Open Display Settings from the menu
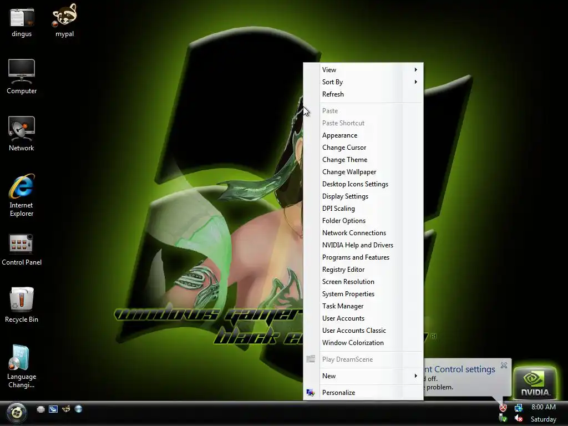The height and width of the screenshot is (426, 568). tap(363, 196)
